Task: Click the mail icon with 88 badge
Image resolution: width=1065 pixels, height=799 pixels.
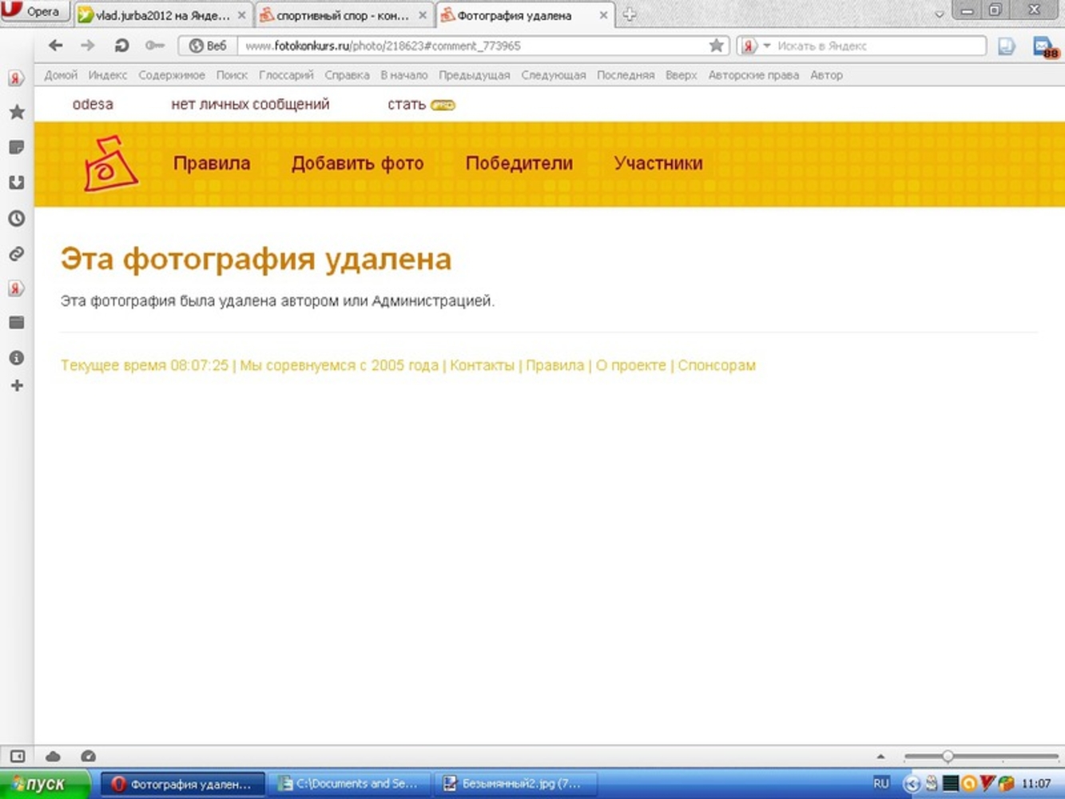Action: (x=1043, y=46)
